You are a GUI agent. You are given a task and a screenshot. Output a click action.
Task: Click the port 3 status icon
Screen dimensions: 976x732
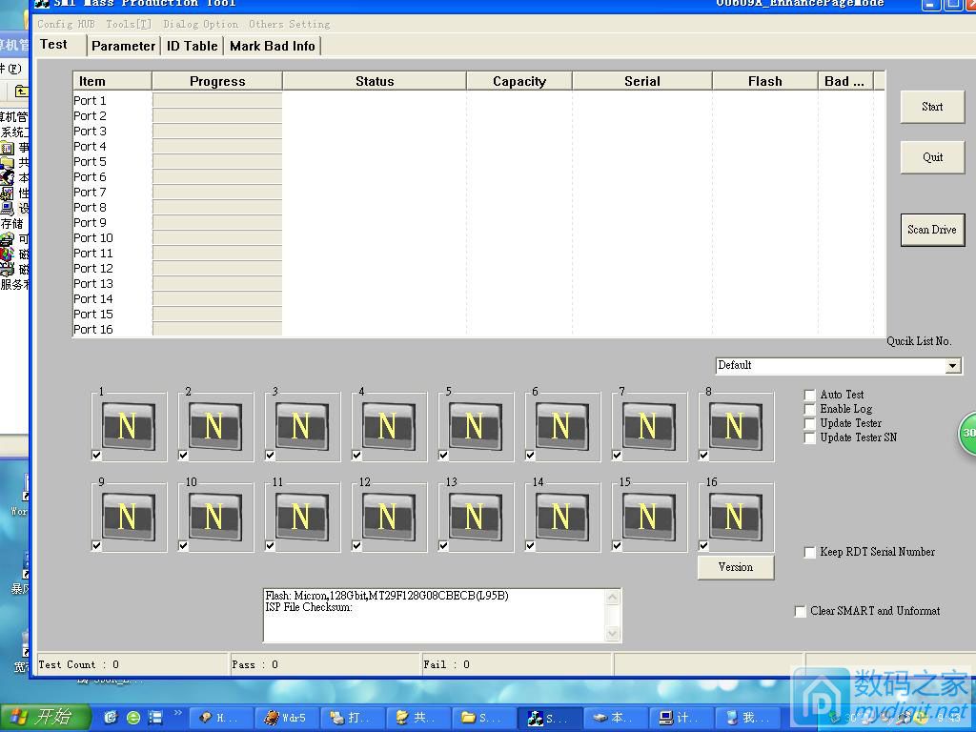302,426
